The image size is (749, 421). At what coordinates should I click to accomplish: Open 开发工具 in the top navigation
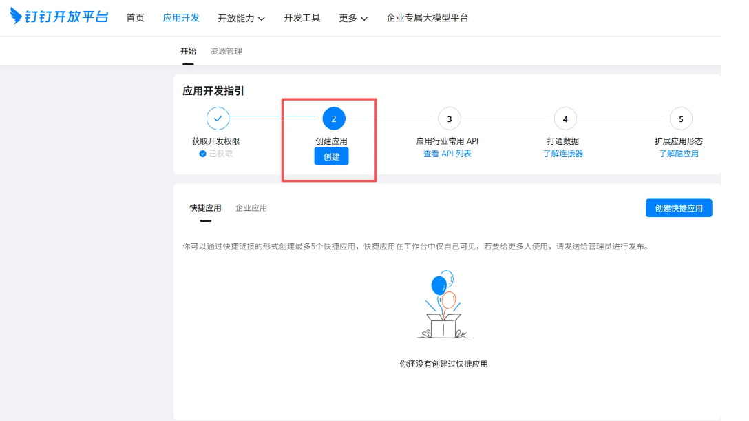[302, 18]
